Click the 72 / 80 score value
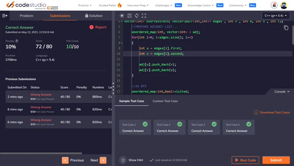Screen dimensions: 294x166 44,47
